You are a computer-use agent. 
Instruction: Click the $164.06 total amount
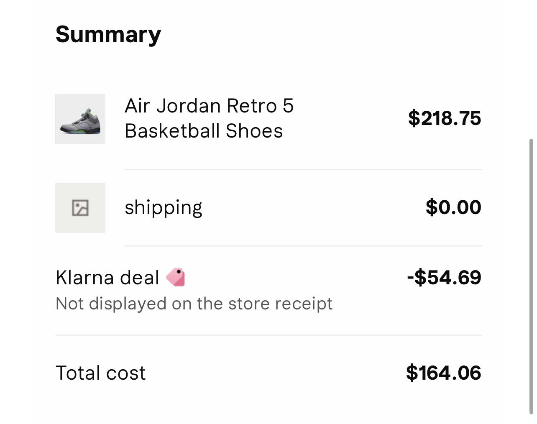(443, 373)
